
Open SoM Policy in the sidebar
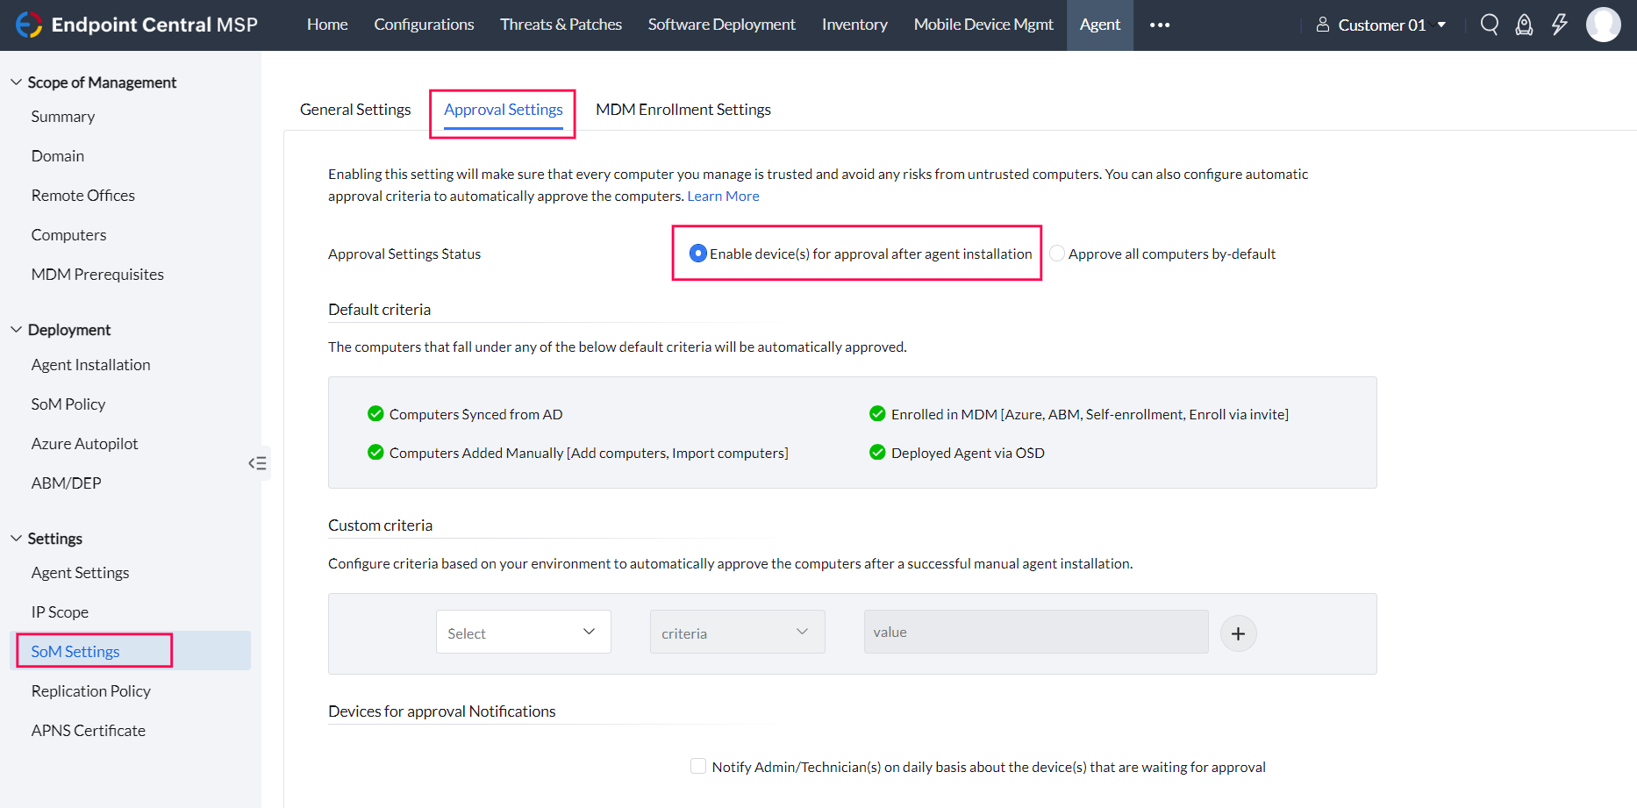point(68,404)
